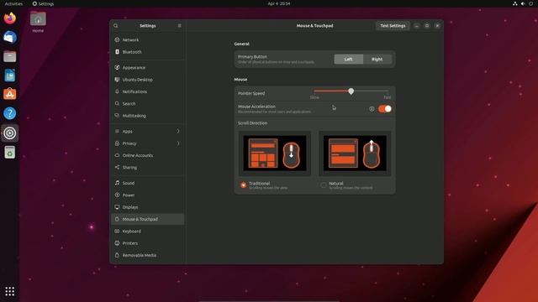
Task: Click the Removable Media sidebar entry
Action: tap(148, 255)
